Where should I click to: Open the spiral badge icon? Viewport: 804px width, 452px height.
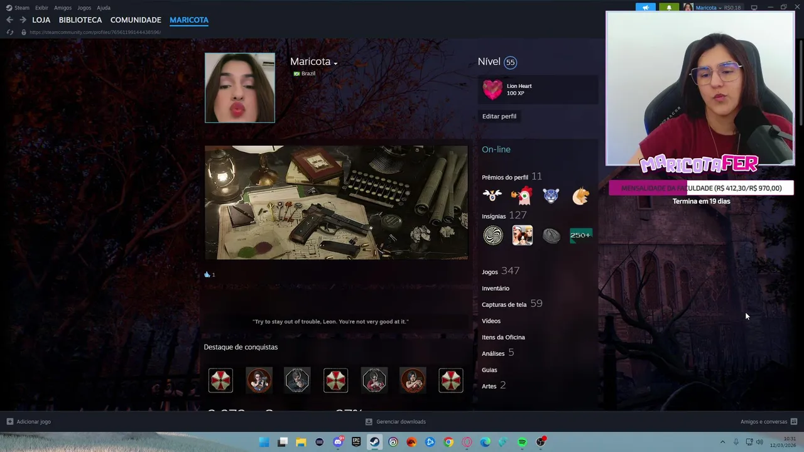(x=493, y=235)
